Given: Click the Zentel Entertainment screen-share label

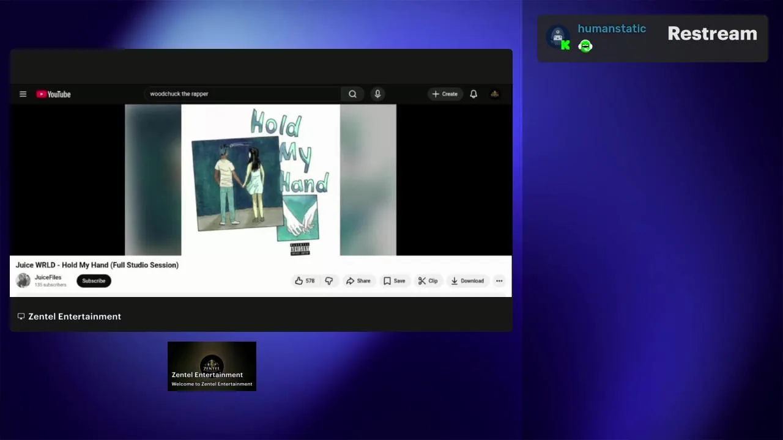Looking at the screenshot, I should (x=75, y=317).
